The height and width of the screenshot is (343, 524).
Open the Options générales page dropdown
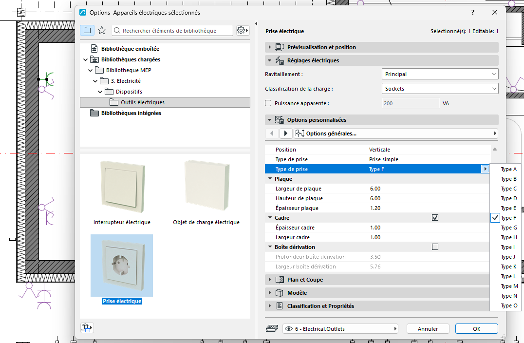tap(395, 133)
